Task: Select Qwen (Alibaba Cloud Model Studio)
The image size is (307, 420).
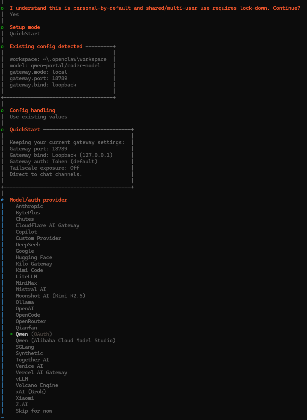Action: tap(66, 341)
